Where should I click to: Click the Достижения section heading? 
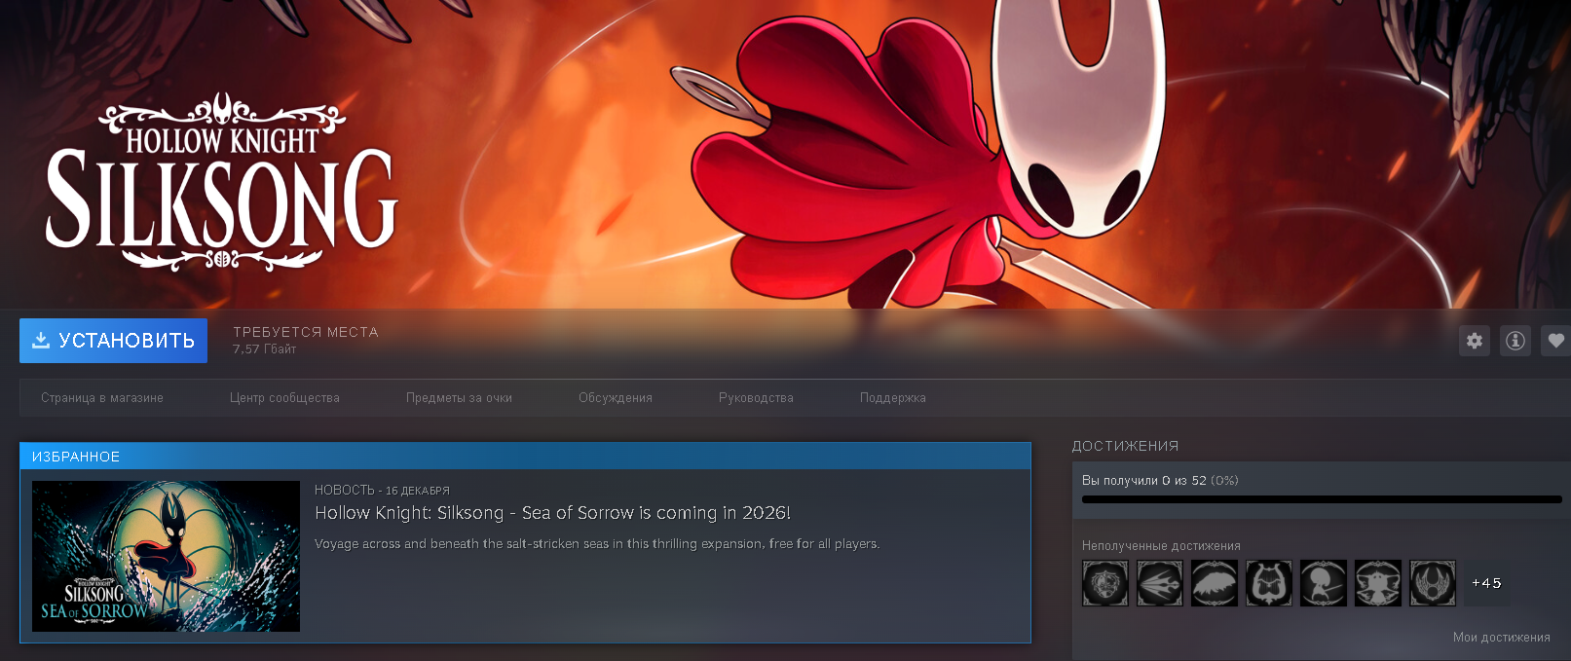click(1126, 446)
